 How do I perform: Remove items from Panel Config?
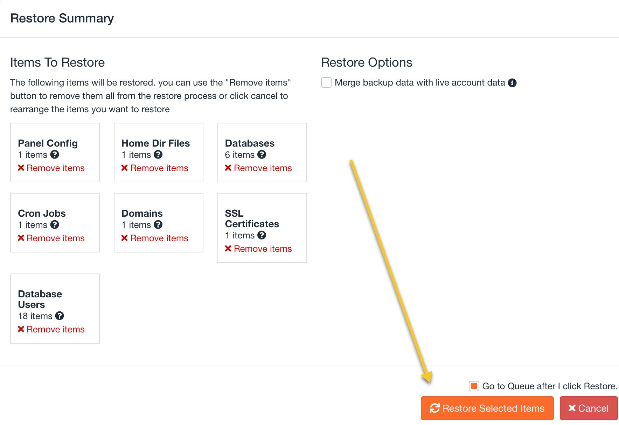pyautogui.click(x=51, y=168)
